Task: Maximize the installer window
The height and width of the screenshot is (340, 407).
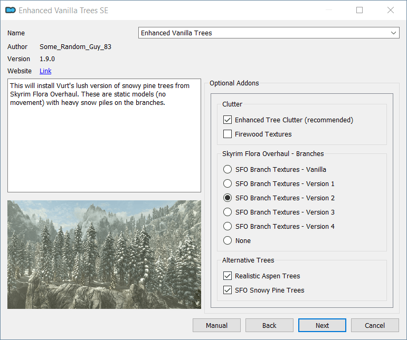Action: pos(359,10)
